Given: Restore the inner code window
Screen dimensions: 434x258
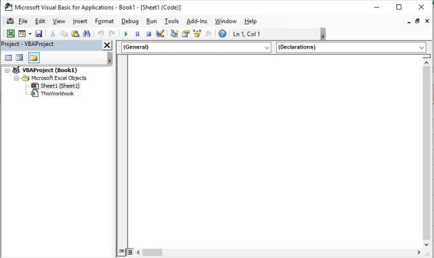Looking at the screenshot, I should (x=417, y=21).
